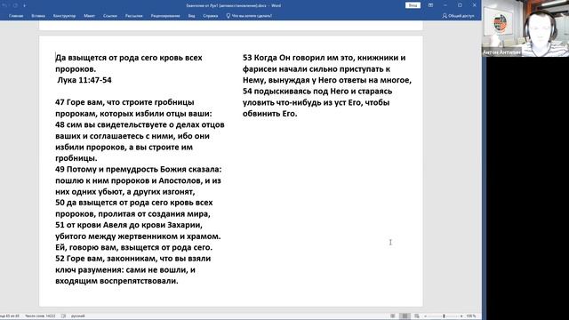Expand the quick access toolbar customize dropdown

click(x=25, y=5)
